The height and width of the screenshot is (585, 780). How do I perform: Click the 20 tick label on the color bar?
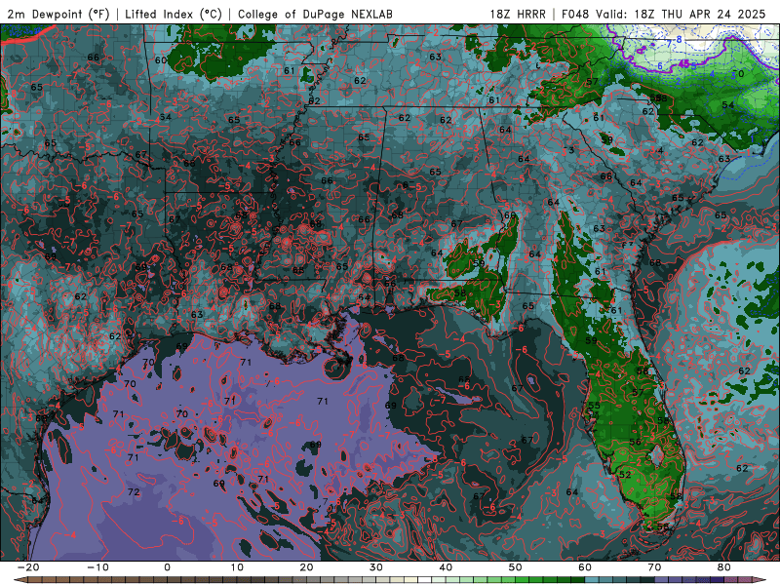pos(306,567)
